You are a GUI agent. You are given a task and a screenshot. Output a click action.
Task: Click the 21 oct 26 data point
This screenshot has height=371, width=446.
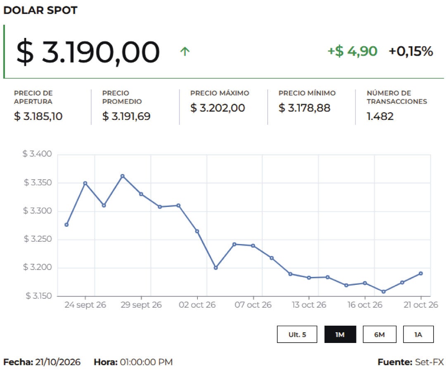click(x=421, y=273)
